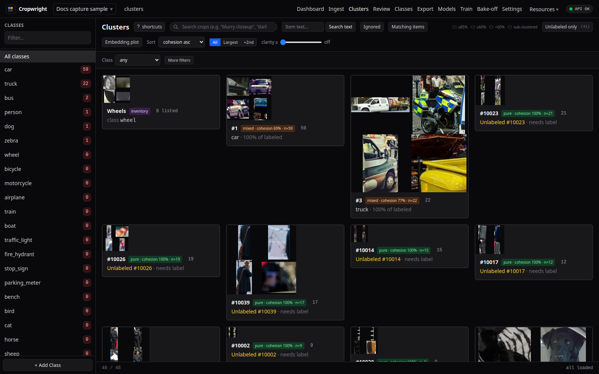The height and width of the screenshot is (374, 599).
Task: Open the yellow car thumbnail in cluster #3
Action: (439, 163)
